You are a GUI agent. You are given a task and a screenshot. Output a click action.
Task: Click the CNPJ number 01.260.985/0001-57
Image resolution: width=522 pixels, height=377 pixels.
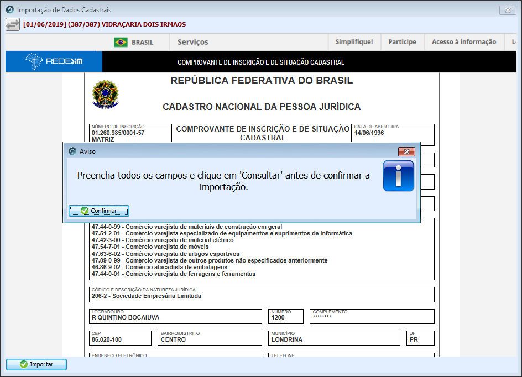118,133
